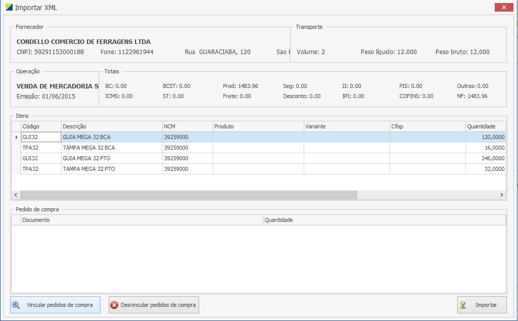Click the Produto cell of TAMPA MEGA 32 PTO

point(258,169)
